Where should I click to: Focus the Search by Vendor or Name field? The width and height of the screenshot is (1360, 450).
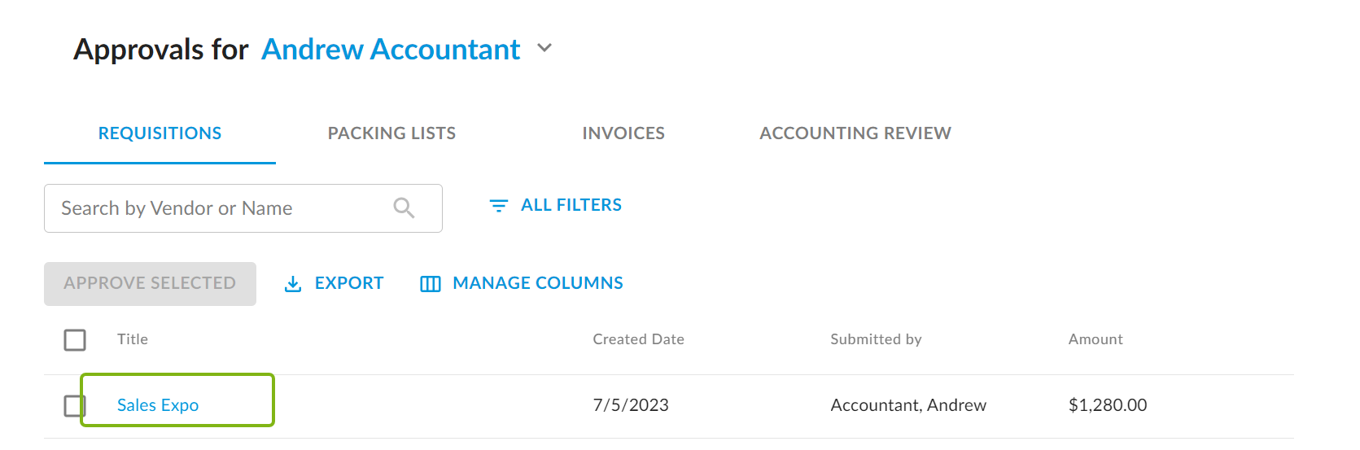[x=220, y=208]
